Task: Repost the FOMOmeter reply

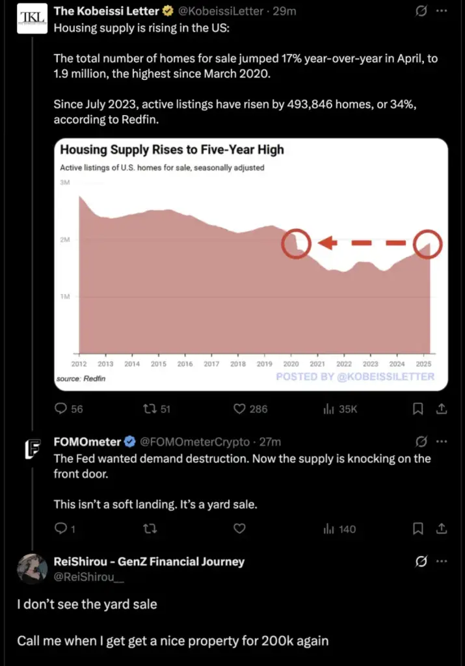Action: click(x=150, y=528)
